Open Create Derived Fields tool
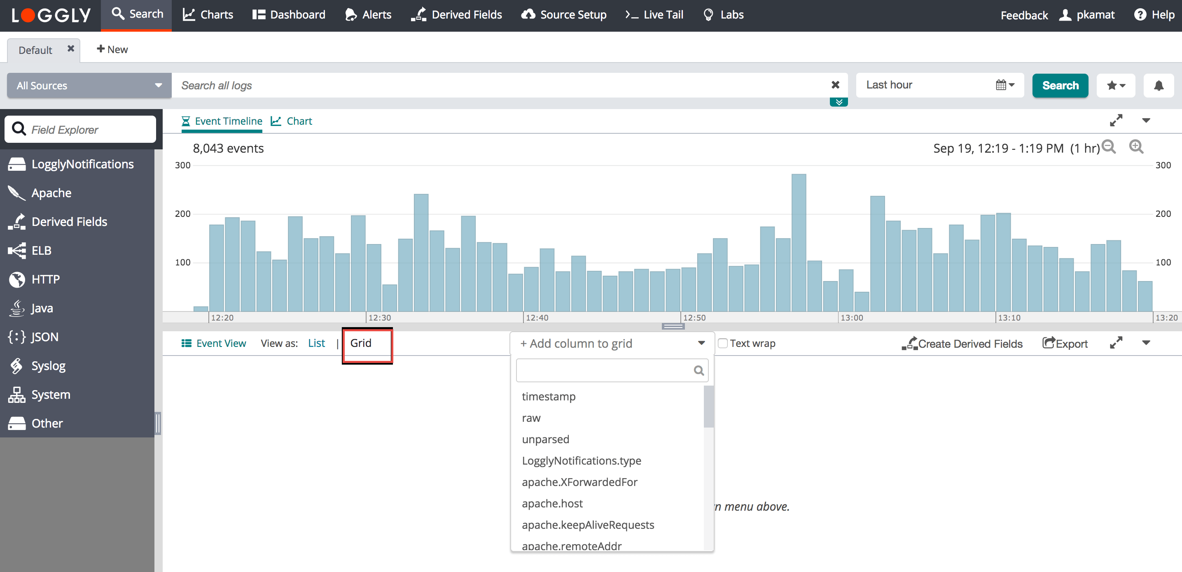The width and height of the screenshot is (1182, 572). [x=962, y=343]
